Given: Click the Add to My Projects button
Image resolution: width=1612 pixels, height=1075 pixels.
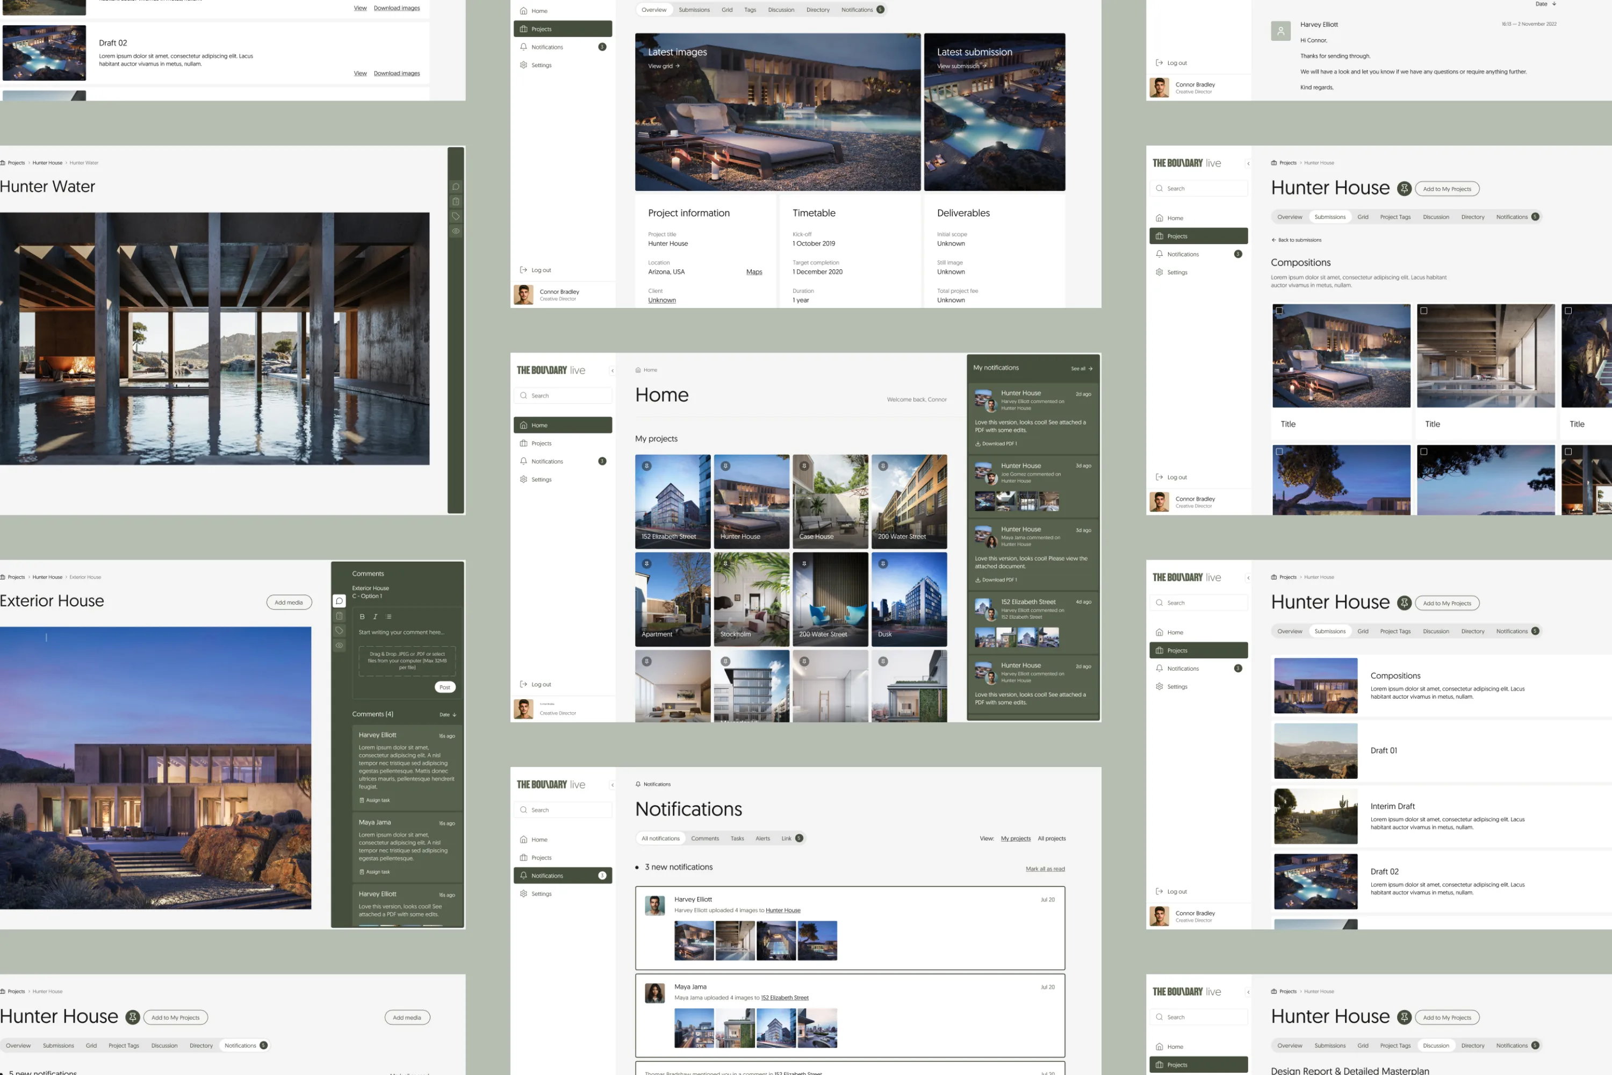Looking at the screenshot, I should click(x=1447, y=189).
